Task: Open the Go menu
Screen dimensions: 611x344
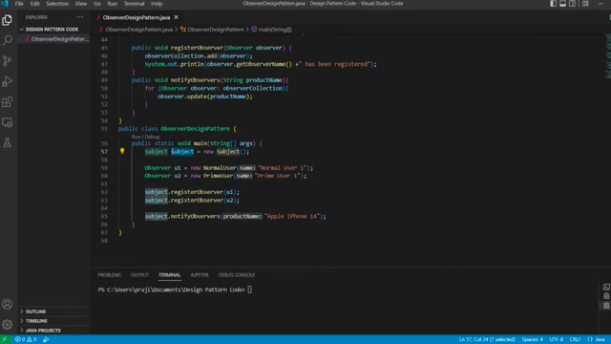Action: click(97, 4)
